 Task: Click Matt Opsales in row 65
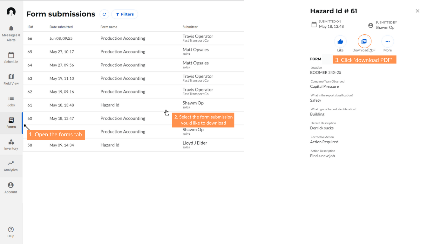click(x=195, y=50)
